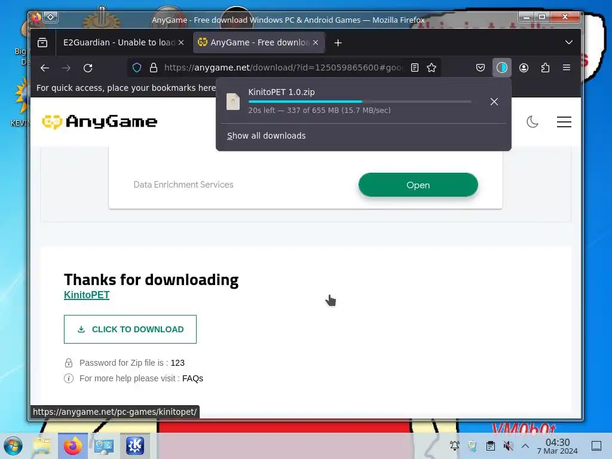Image resolution: width=612 pixels, height=459 pixels.
Task: Open the notifications bell tray icon
Action: coord(455,446)
